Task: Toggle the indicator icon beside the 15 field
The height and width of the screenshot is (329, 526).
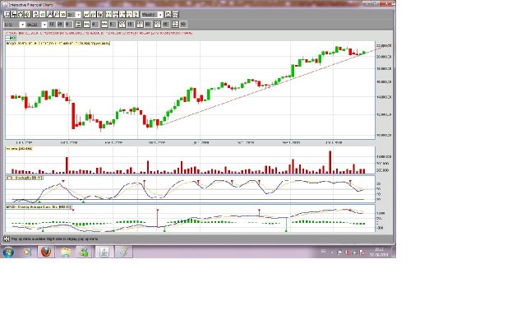Action: 122,24
